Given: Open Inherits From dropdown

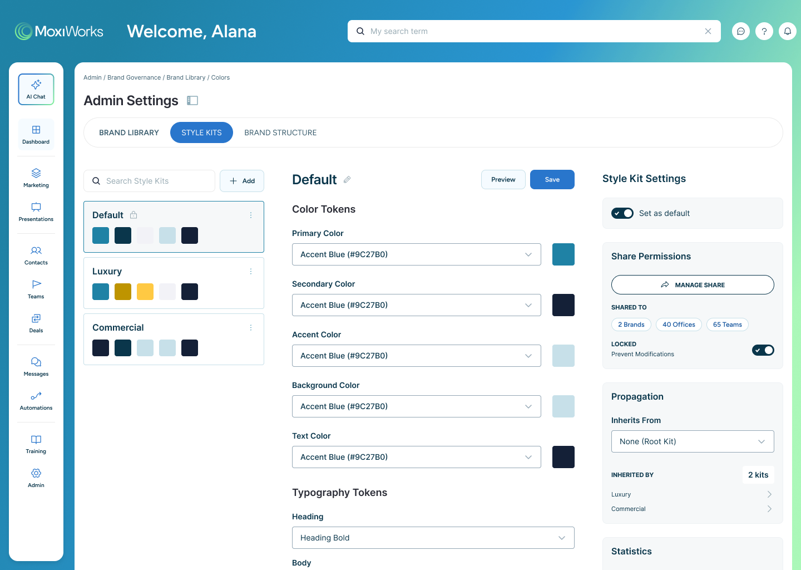Looking at the screenshot, I should 693,441.
